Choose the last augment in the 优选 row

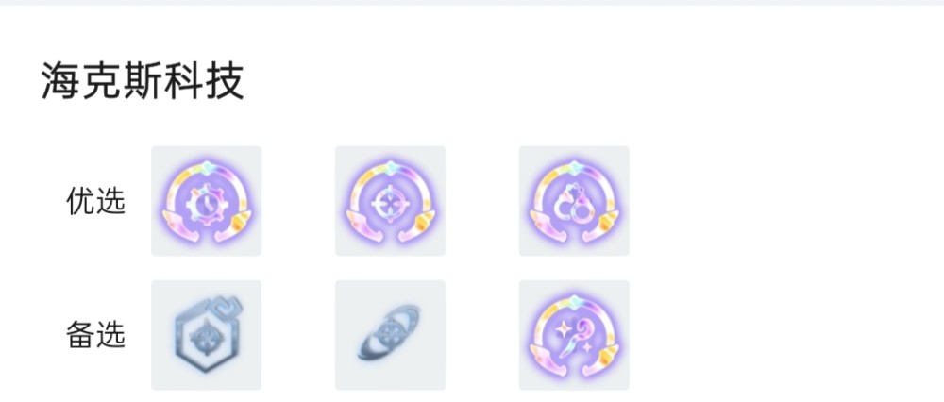pyautogui.click(x=574, y=201)
